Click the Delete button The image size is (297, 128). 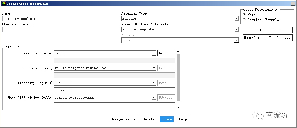point(148,119)
